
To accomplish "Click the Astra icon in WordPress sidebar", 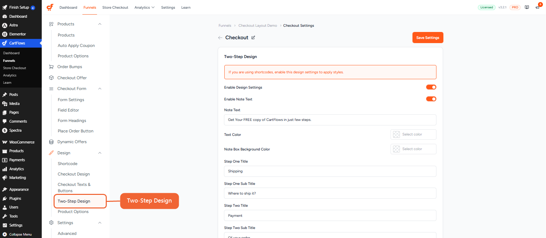I will click(5, 25).
